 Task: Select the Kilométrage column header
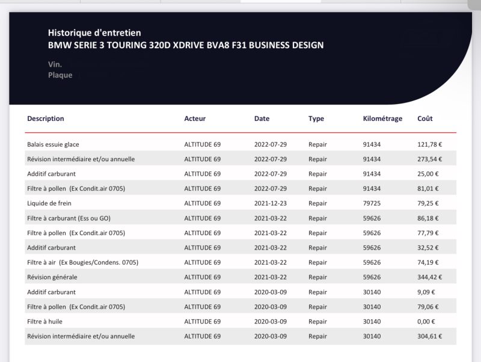[x=382, y=118]
